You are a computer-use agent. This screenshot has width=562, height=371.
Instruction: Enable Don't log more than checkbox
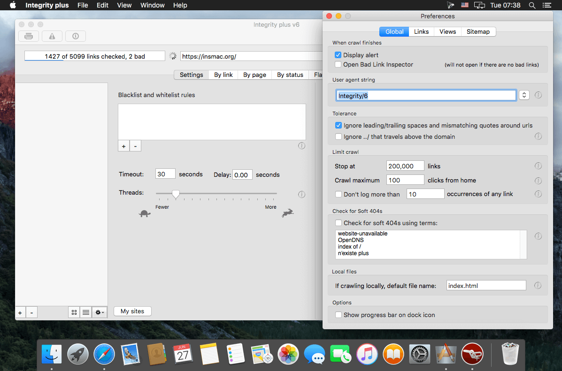point(339,194)
